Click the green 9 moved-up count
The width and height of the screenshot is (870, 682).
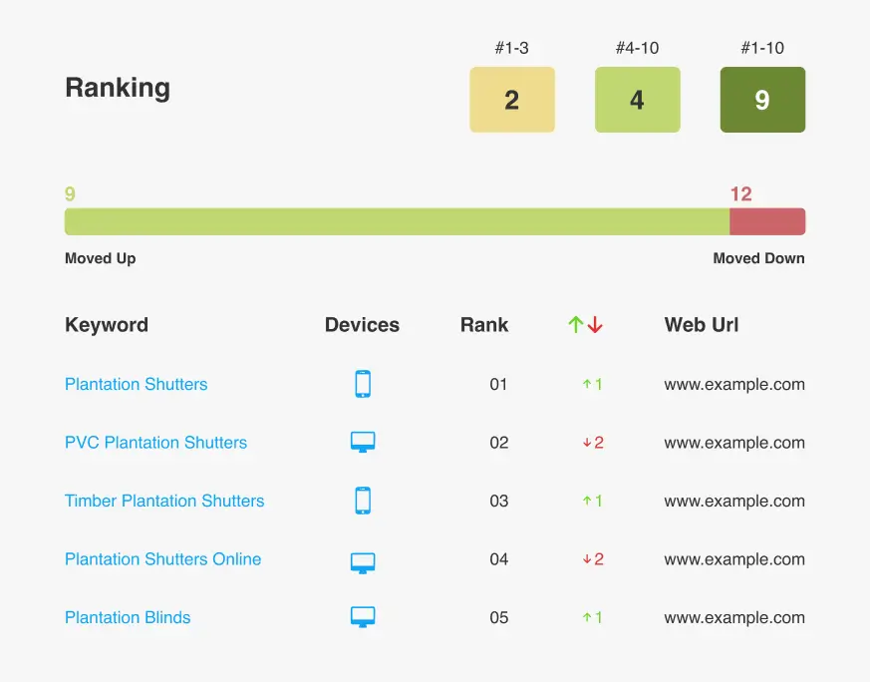(70, 193)
